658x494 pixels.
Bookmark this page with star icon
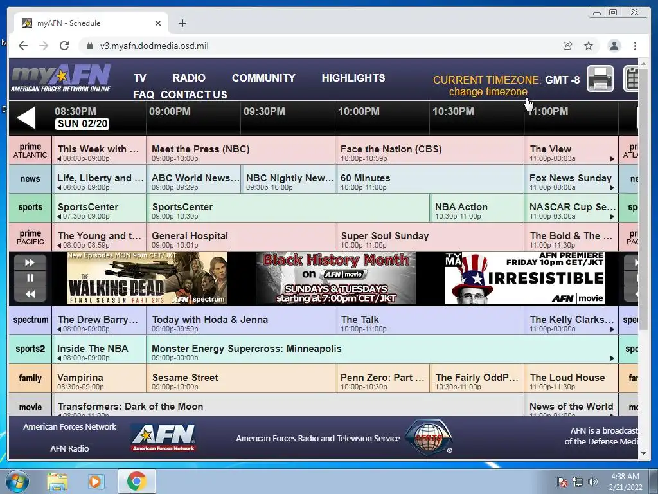click(x=589, y=46)
